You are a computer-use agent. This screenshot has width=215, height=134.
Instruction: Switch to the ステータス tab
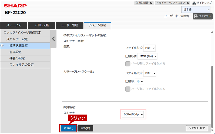pyautogui.click(x=14, y=25)
